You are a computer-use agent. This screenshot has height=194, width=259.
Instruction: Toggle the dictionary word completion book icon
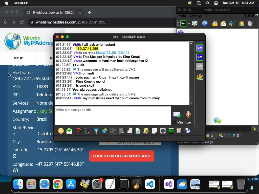(121, 131)
